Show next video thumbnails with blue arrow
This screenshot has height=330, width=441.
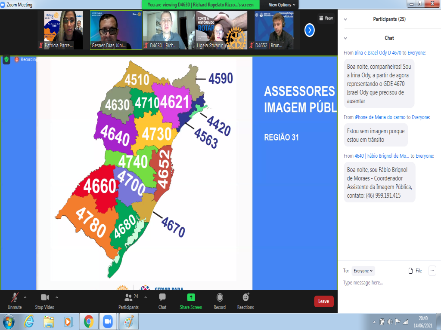[309, 30]
